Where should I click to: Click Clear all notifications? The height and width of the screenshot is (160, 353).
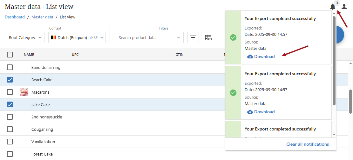[x=307, y=144]
